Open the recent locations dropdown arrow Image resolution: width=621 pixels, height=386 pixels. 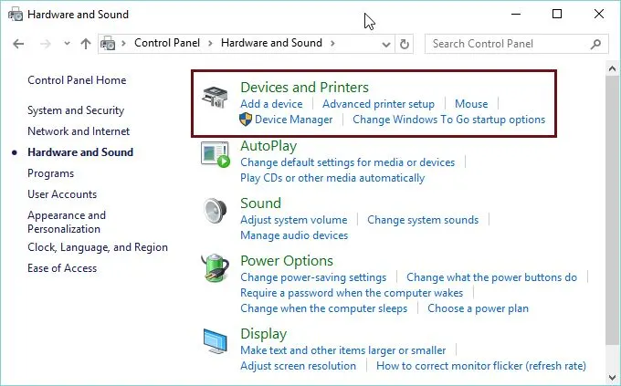coord(67,44)
